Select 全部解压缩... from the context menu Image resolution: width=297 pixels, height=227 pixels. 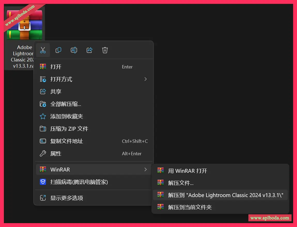point(66,104)
